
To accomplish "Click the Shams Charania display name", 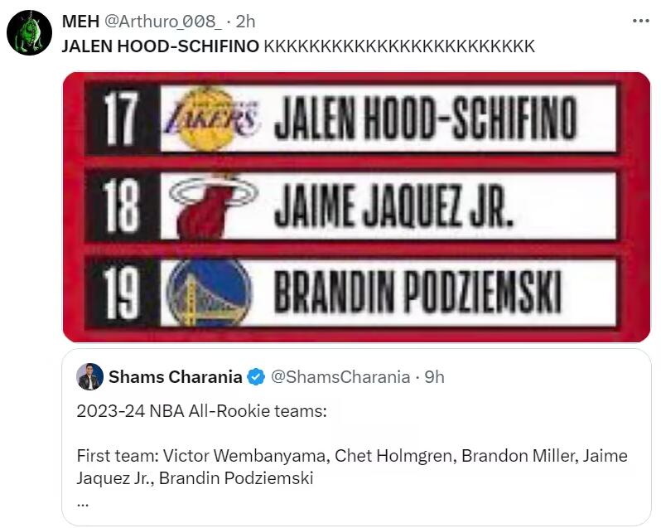I will 176,377.
